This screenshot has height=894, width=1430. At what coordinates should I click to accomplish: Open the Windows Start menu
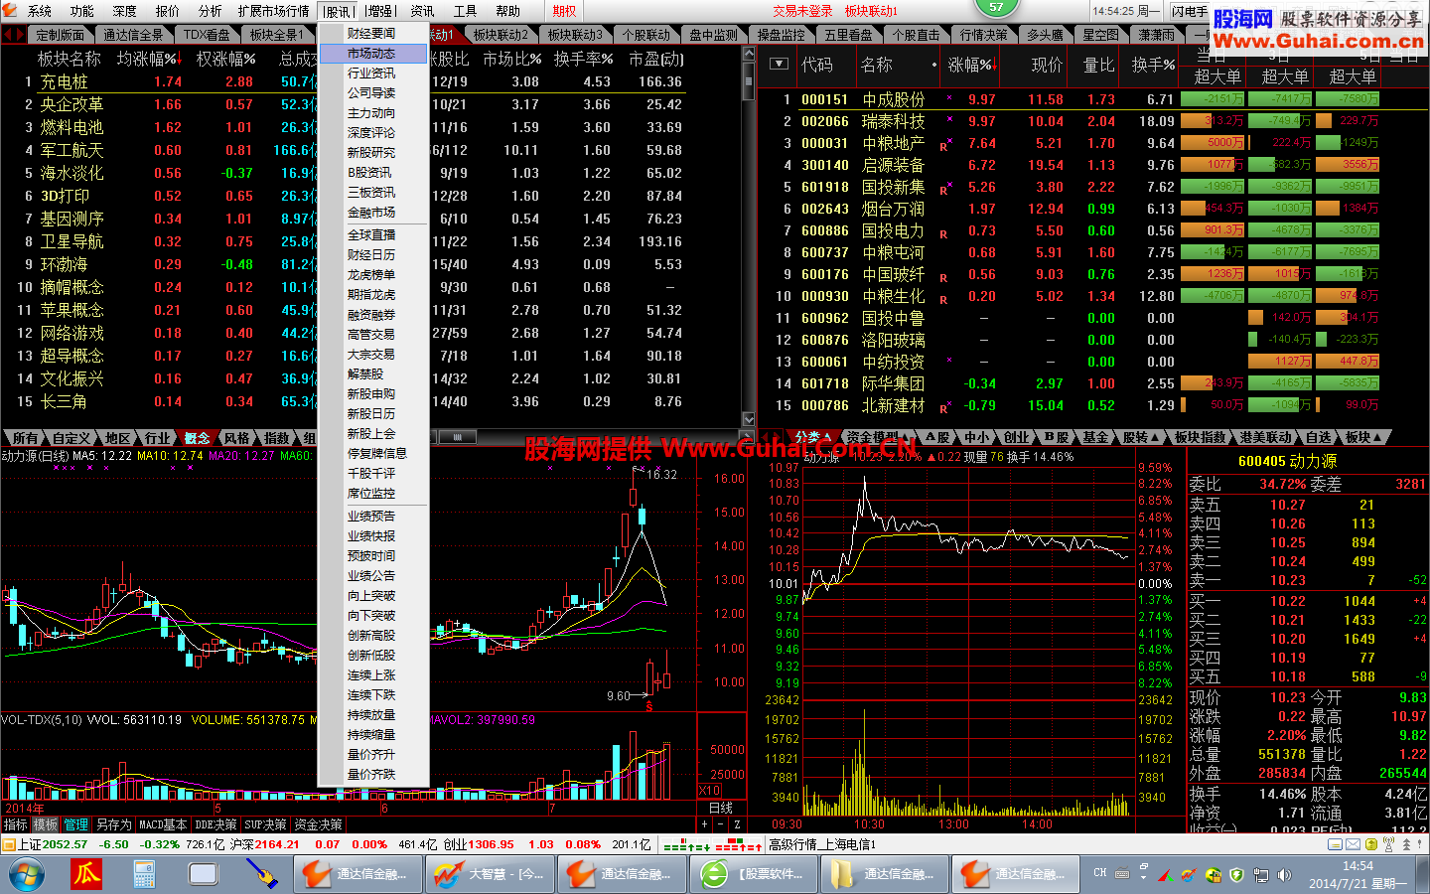tap(26, 875)
